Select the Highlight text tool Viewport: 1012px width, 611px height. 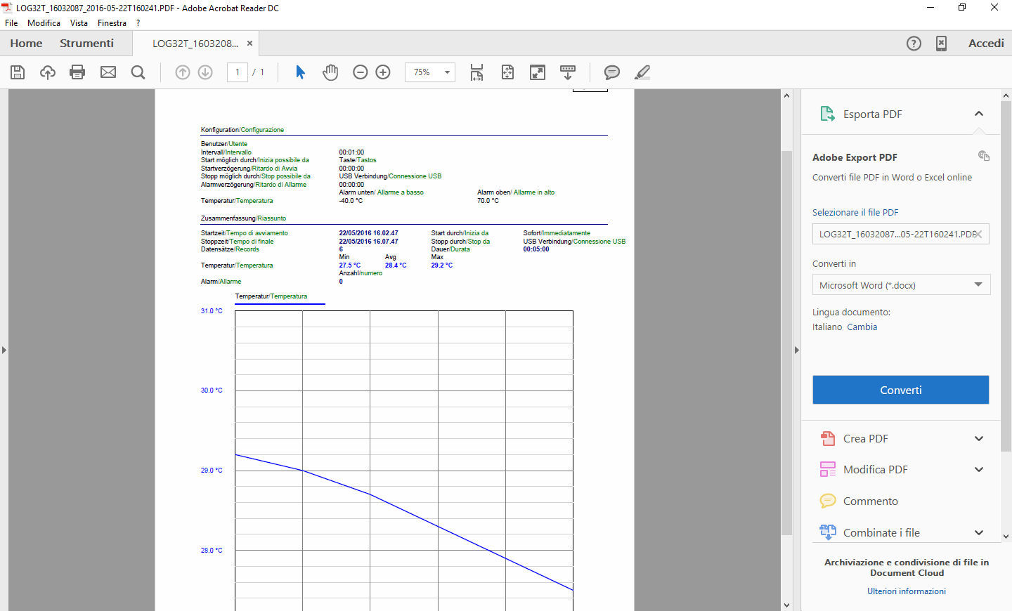[642, 72]
